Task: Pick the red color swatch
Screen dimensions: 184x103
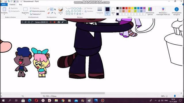Action: coord(126,8)
